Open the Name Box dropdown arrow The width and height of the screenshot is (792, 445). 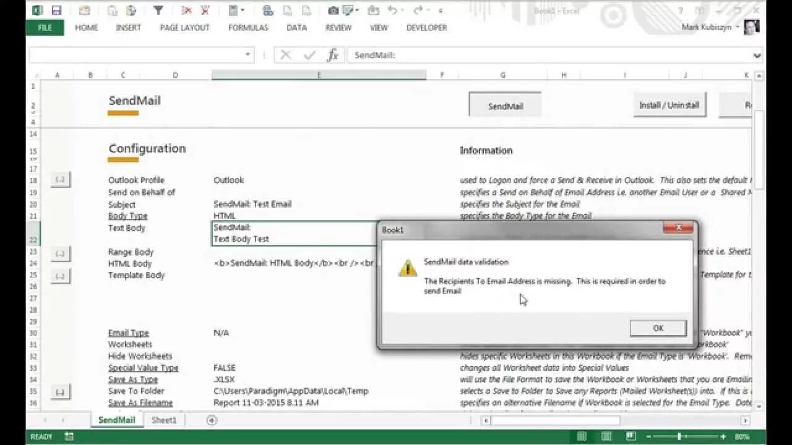coord(247,55)
